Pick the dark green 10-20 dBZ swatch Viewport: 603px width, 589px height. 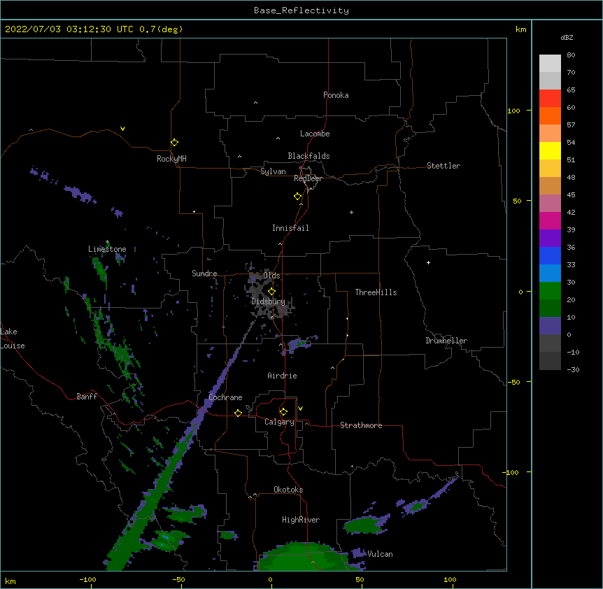point(550,308)
